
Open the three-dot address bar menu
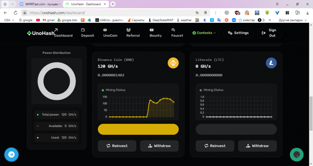pyautogui.click(x=216, y=13)
